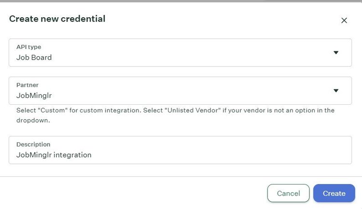
Task: Expand the API type dropdown arrow
Action: point(336,52)
